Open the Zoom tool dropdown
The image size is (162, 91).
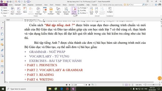pyautogui.click(x=8, y=13)
